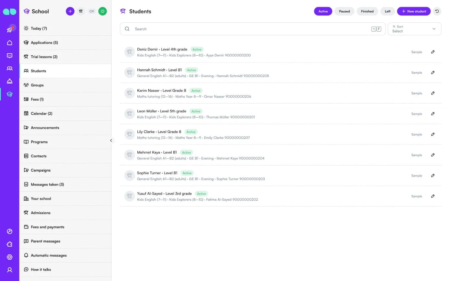Toggle the green power switch

(103, 11)
